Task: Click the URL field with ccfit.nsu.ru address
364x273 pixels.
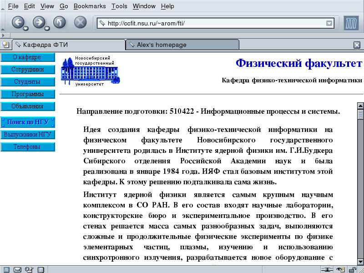Action: point(216,23)
